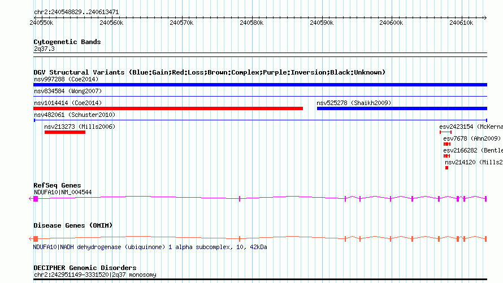Click the esv2166282 small red marker
This screenshot has height=283, width=503.
446,156
